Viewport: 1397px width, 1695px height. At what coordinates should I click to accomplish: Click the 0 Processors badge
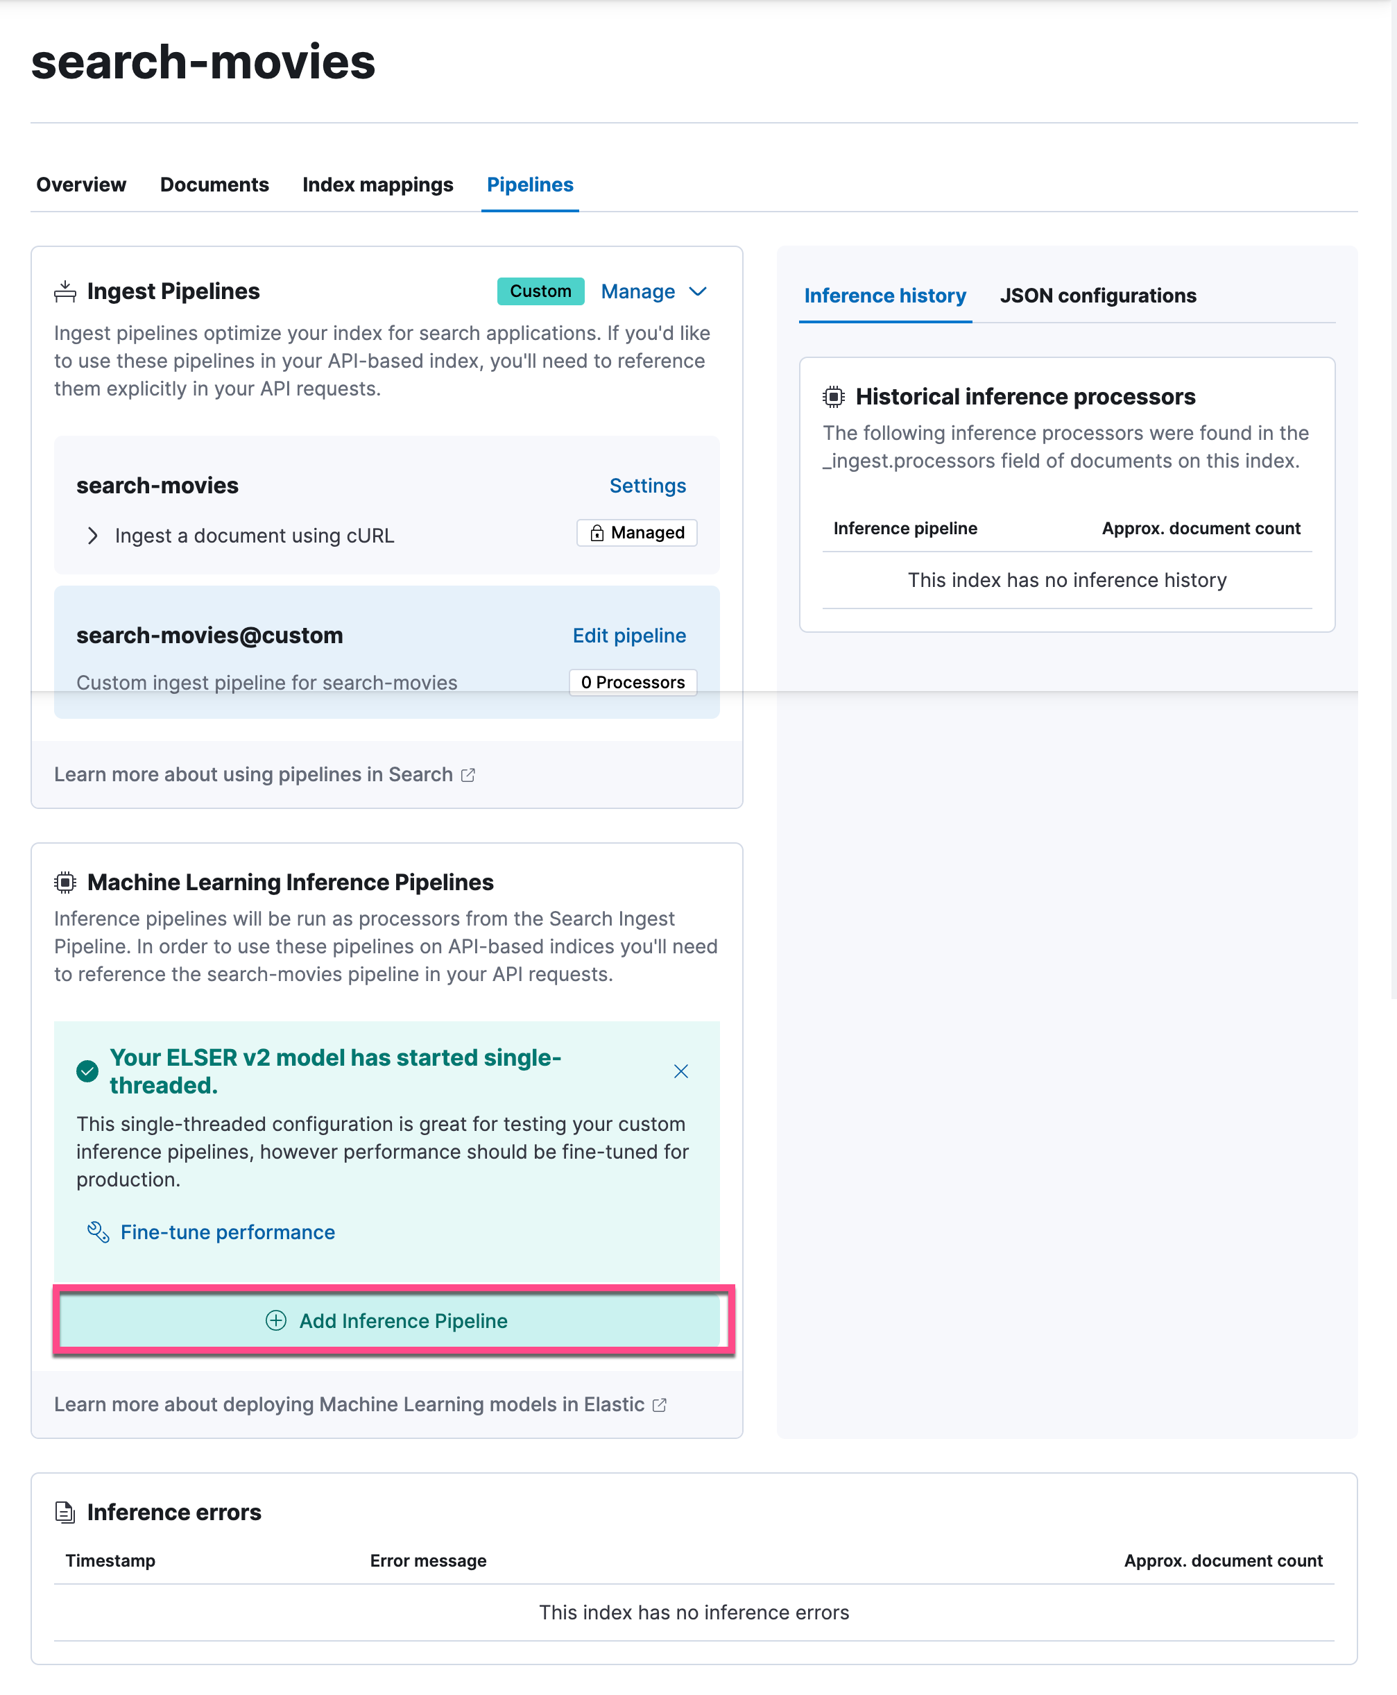(x=633, y=683)
